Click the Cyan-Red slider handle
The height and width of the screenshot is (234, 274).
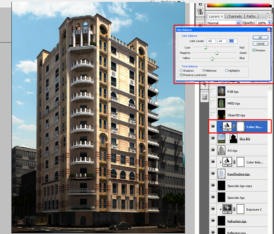(x=205, y=48)
